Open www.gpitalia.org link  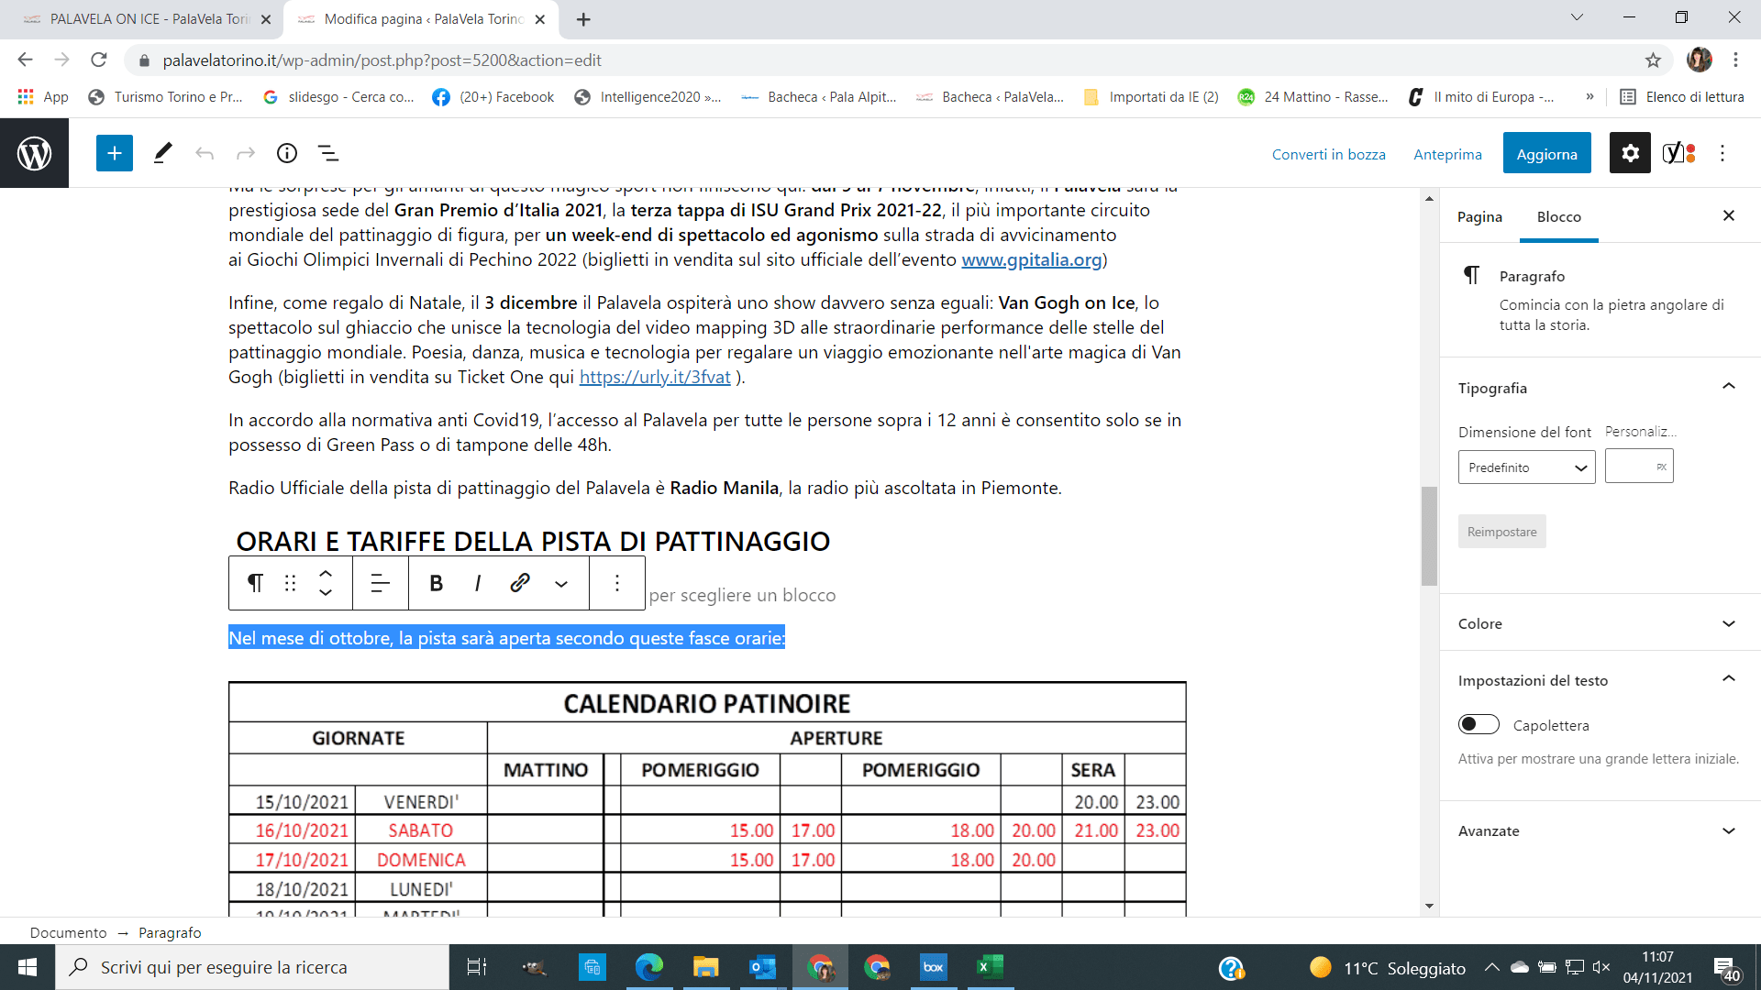[x=1031, y=259]
